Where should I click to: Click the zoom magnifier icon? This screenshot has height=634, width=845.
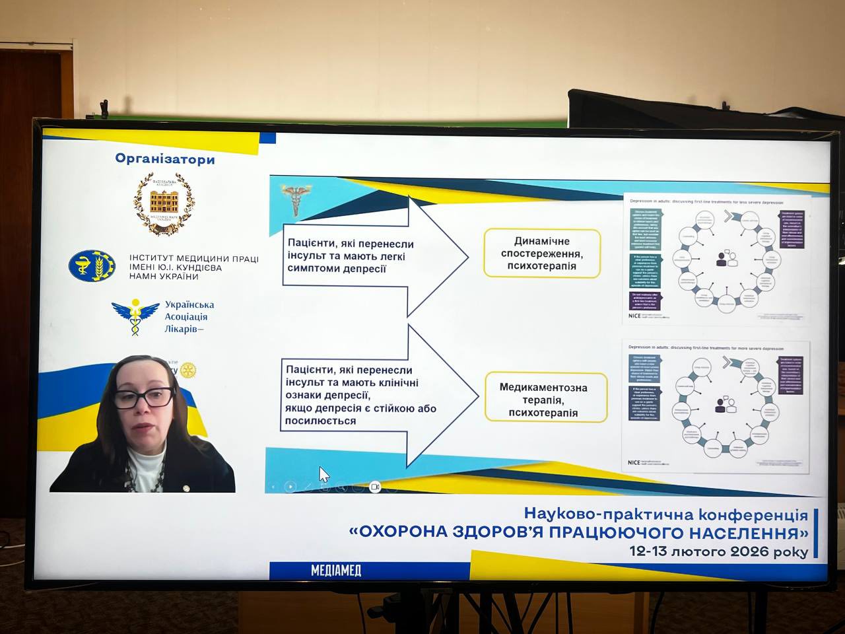coord(341,487)
